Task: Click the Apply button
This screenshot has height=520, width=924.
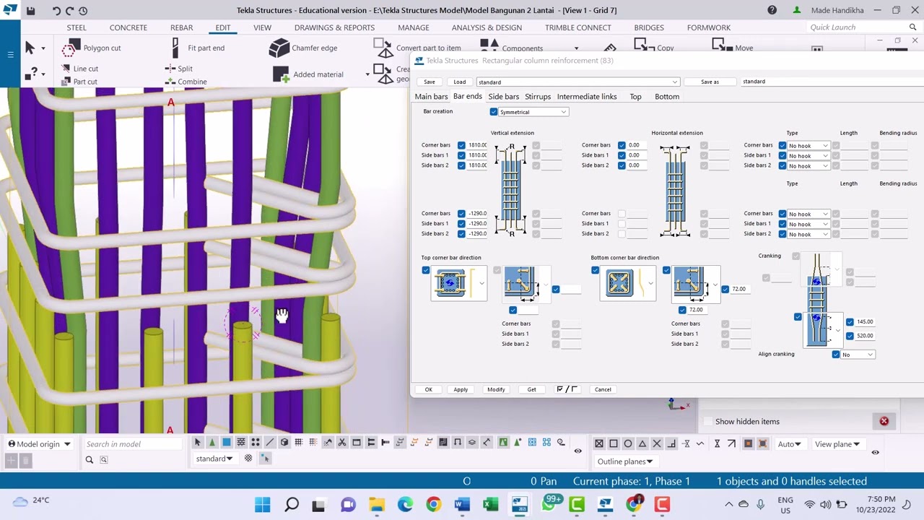Action: [x=461, y=389]
